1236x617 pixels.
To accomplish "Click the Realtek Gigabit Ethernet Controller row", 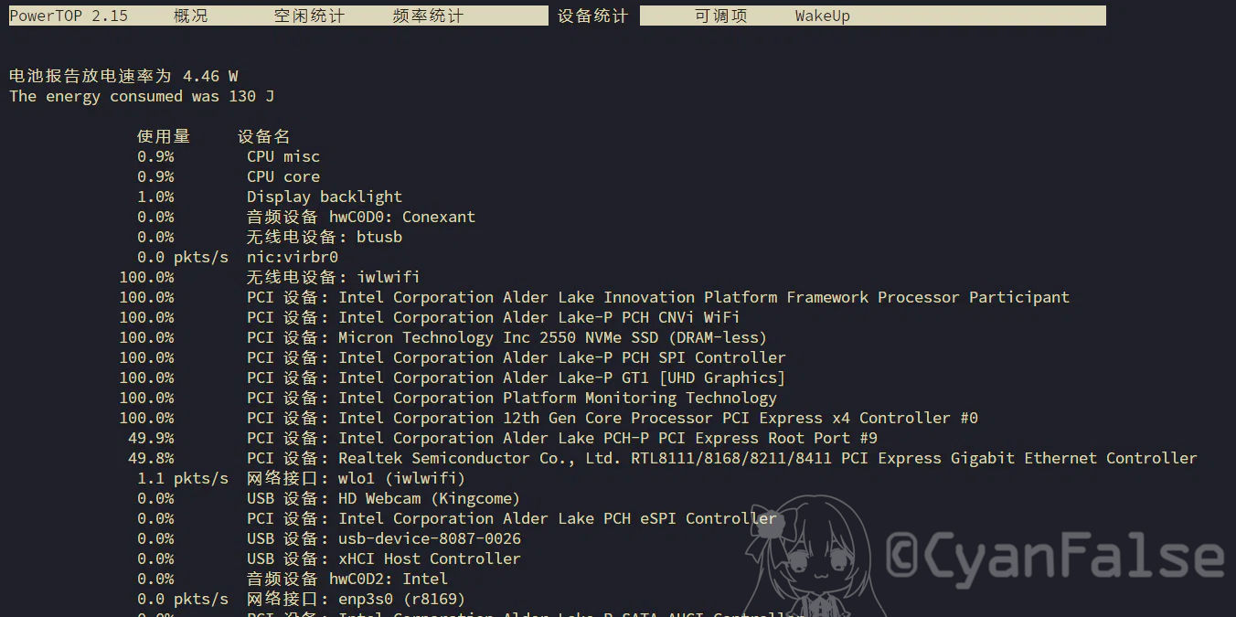I will pos(720,458).
